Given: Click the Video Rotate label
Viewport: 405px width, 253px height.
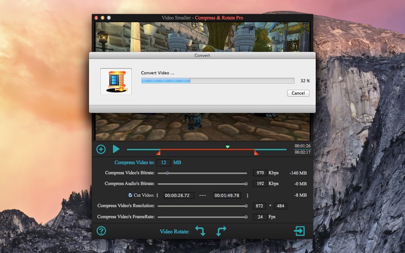Looking at the screenshot, I should coord(175,232).
